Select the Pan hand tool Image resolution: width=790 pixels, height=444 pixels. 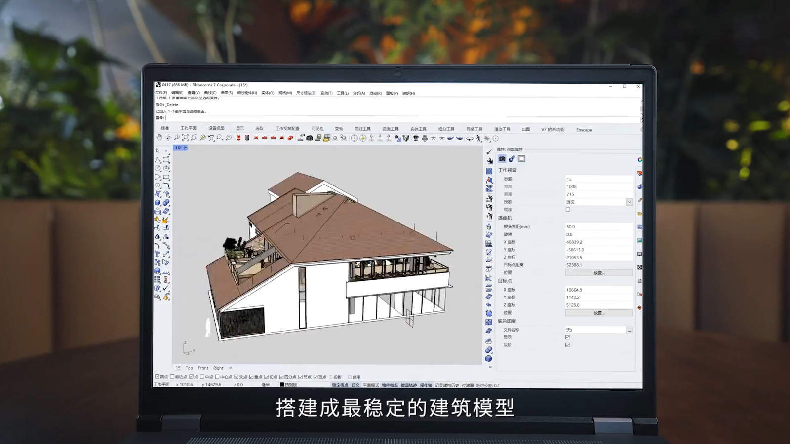coord(159,138)
